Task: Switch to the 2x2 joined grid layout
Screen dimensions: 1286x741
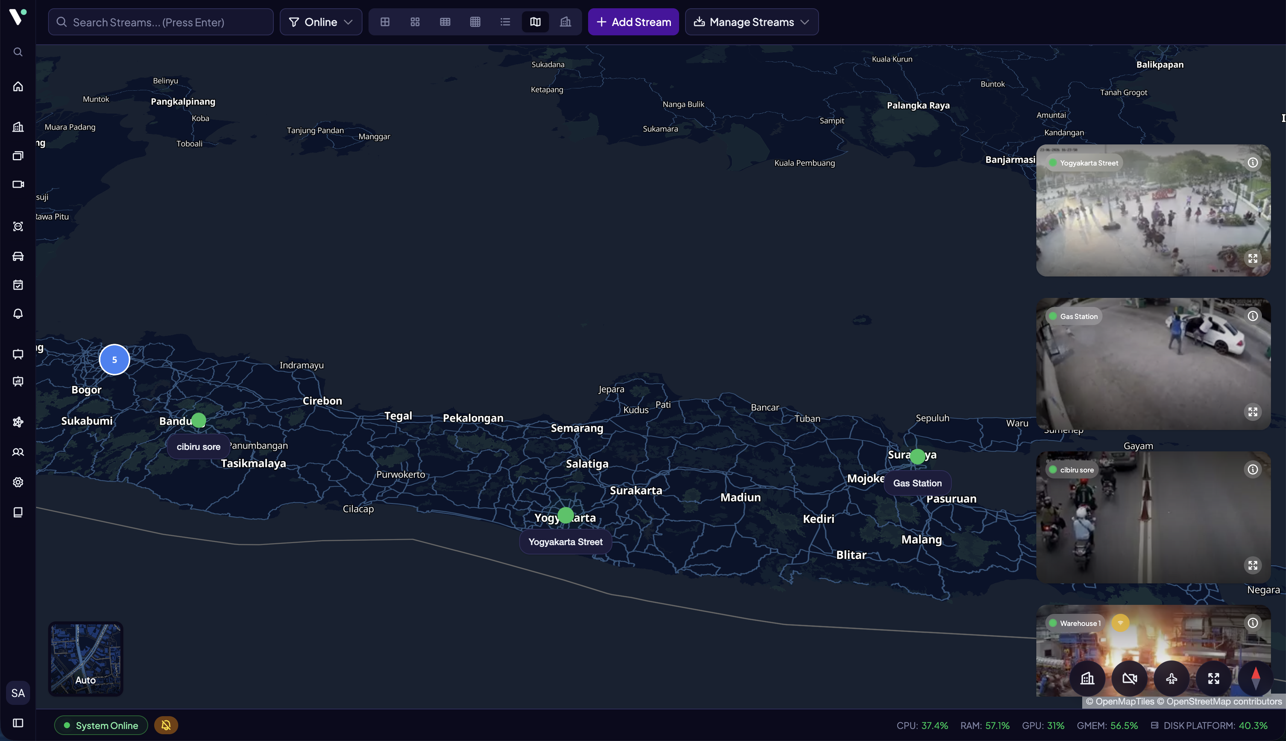Action: 385,22
